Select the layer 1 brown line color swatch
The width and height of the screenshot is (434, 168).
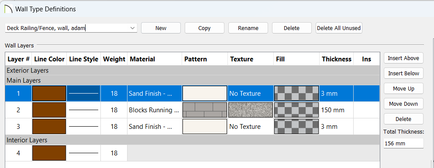pyautogui.click(x=49, y=94)
